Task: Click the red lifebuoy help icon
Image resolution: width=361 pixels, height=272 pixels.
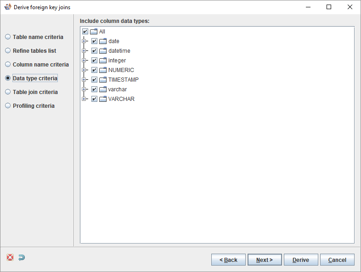Action: pos(10,257)
